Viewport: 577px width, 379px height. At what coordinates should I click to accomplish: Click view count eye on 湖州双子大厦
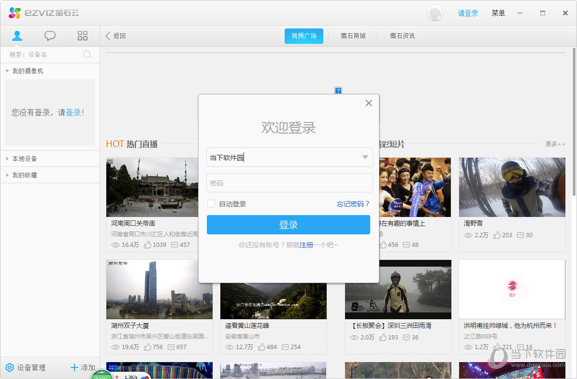(x=115, y=347)
